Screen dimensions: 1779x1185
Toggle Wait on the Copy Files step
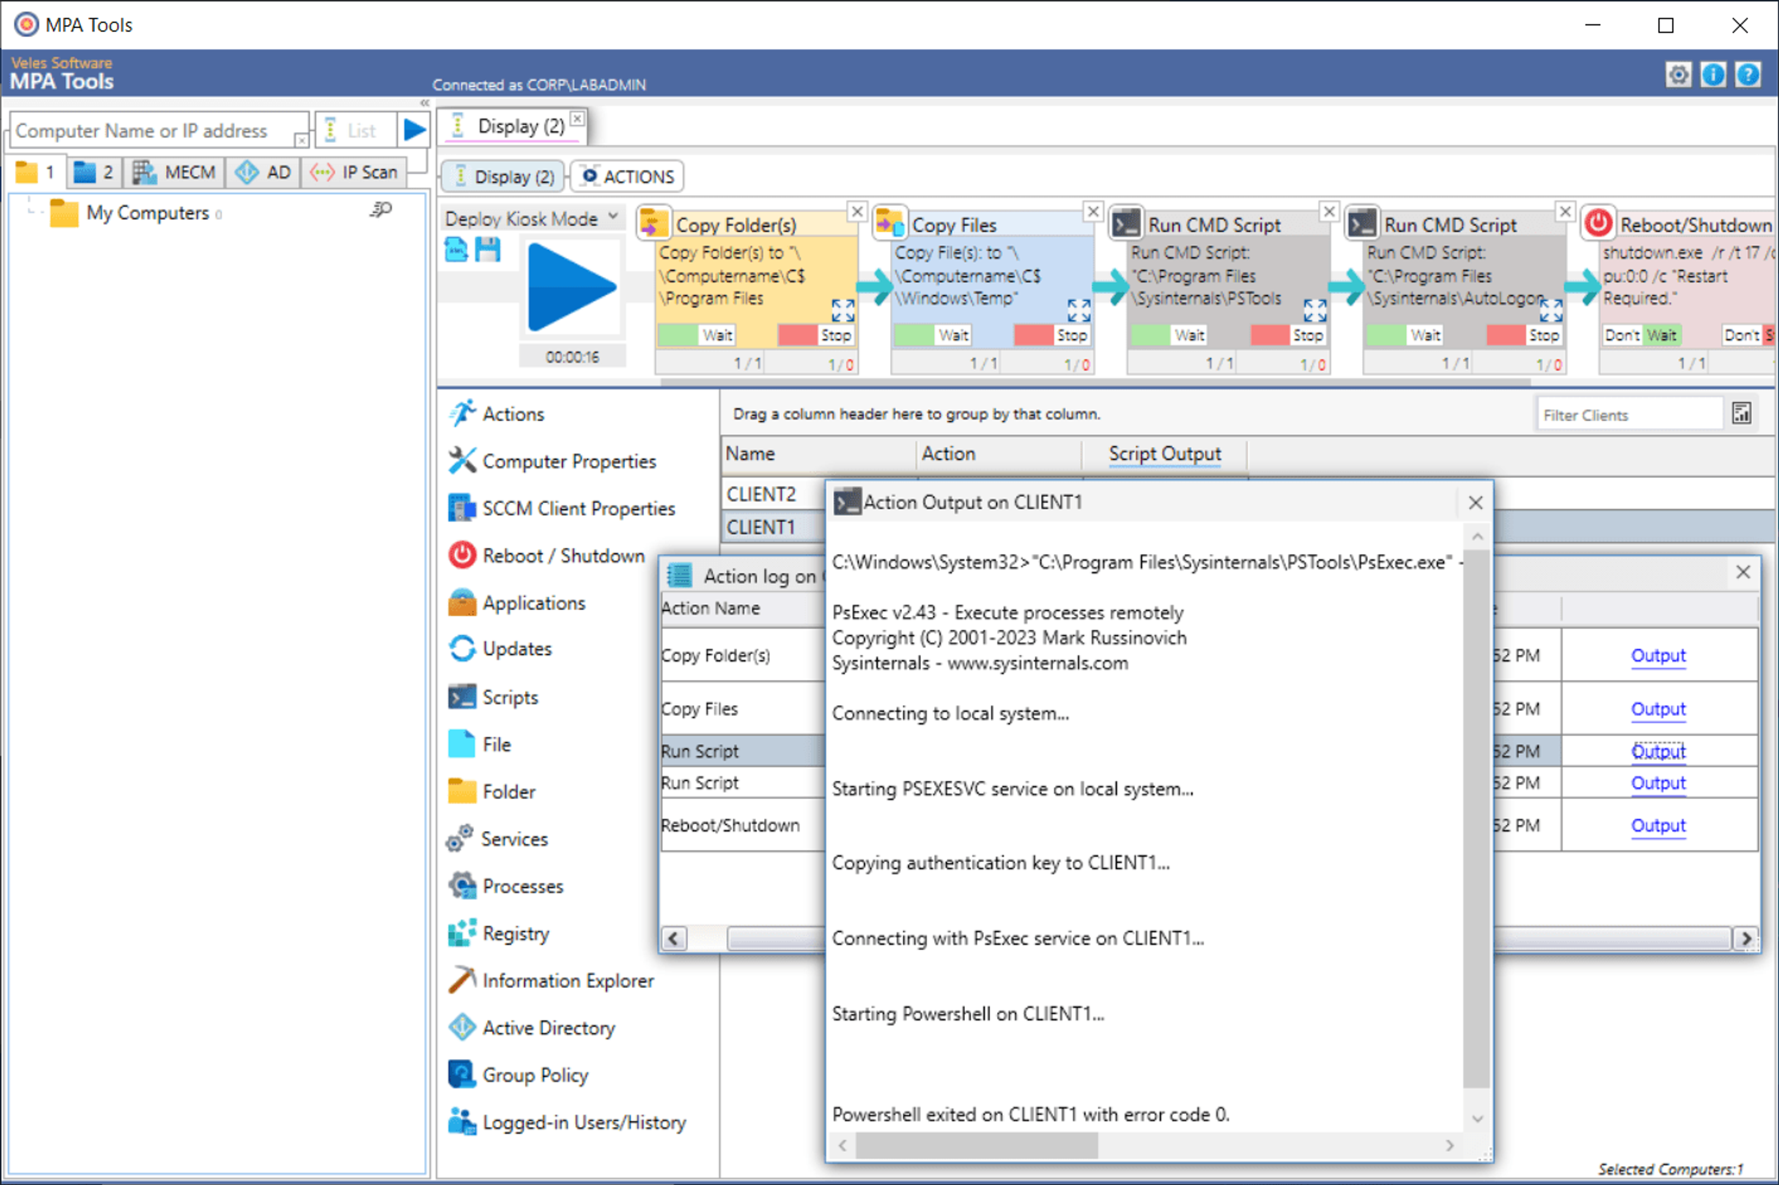(932, 335)
